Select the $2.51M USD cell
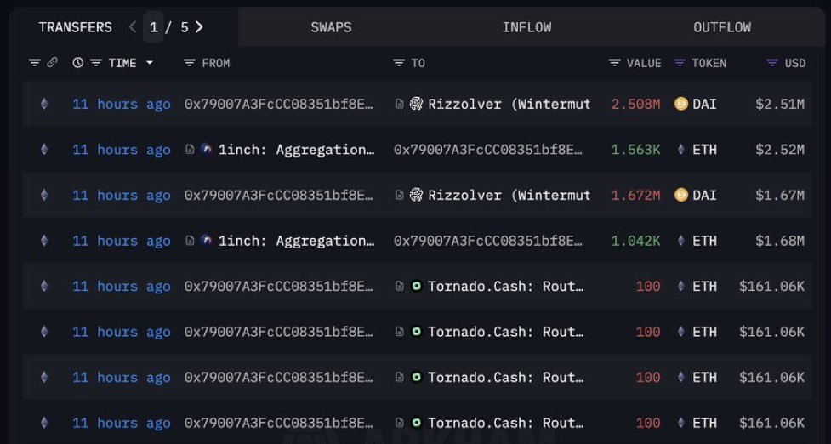The image size is (831, 444). coord(780,104)
